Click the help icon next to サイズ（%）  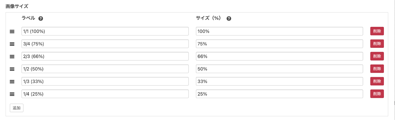pos(229,19)
